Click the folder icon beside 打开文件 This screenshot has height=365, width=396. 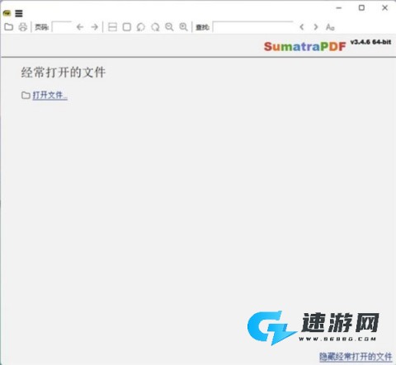click(26, 96)
